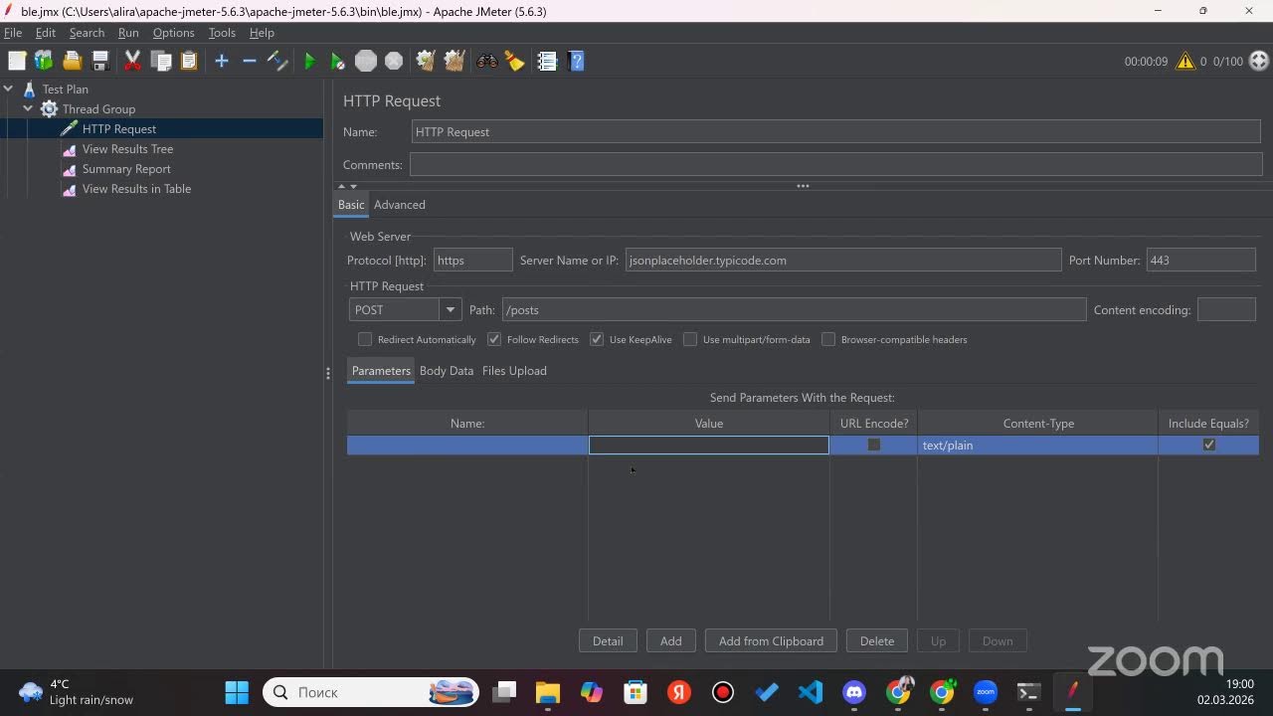Open a test plan file
This screenshot has width=1273, height=716.
[x=72, y=61]
